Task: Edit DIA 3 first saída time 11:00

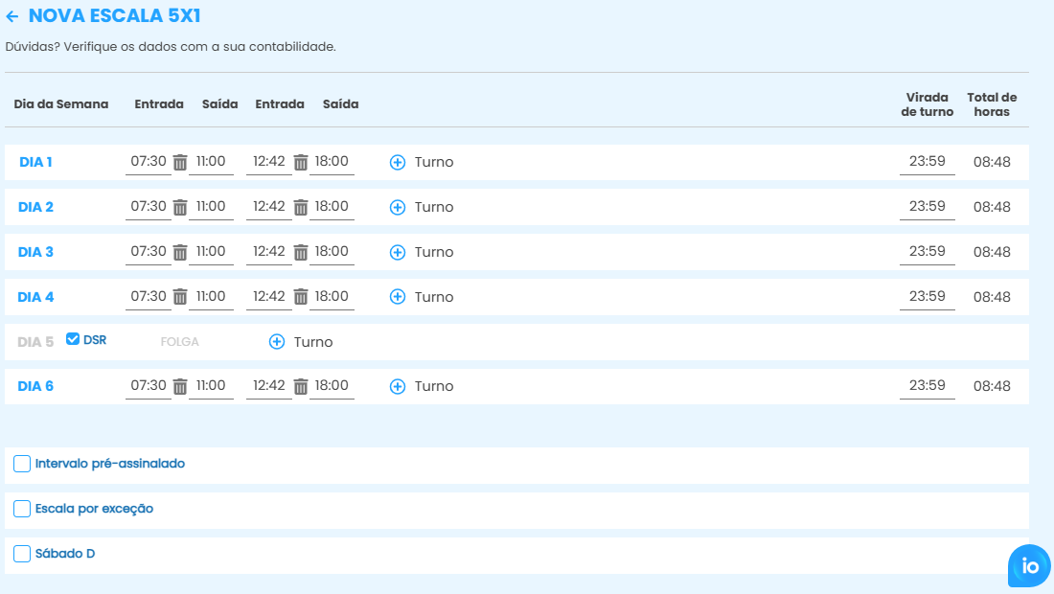Action: coord(211,252)
